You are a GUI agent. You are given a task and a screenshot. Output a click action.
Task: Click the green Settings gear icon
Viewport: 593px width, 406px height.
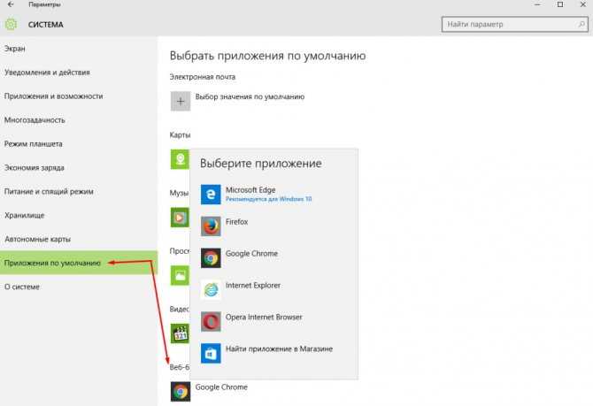[x=11, y=25]
